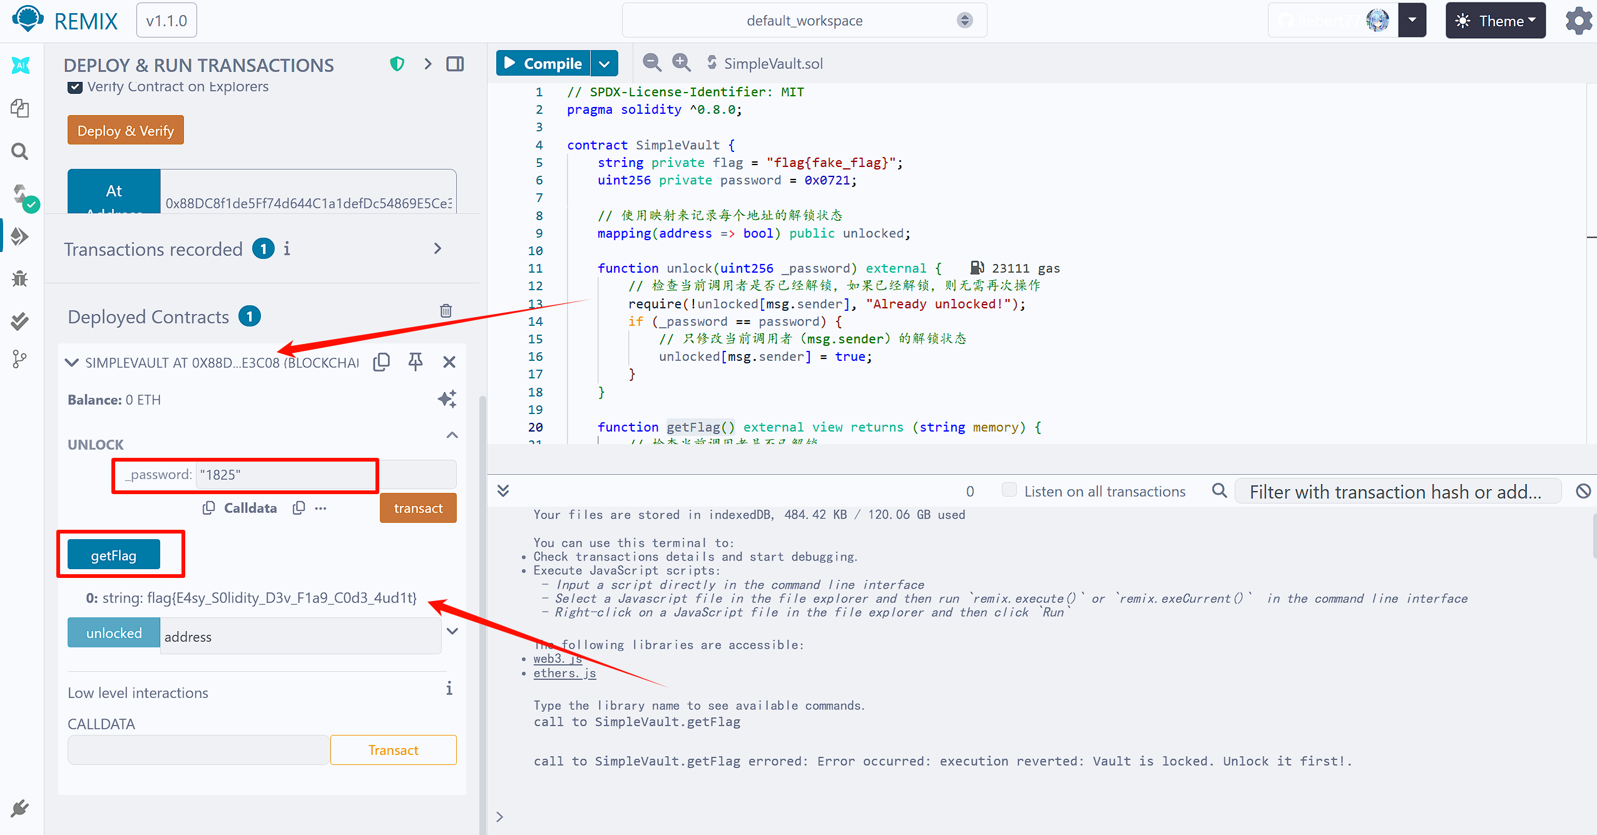Viewport: 1597px width, 835px height.
Task: Click the getFlag button
Action: click(x=113, y=555)
